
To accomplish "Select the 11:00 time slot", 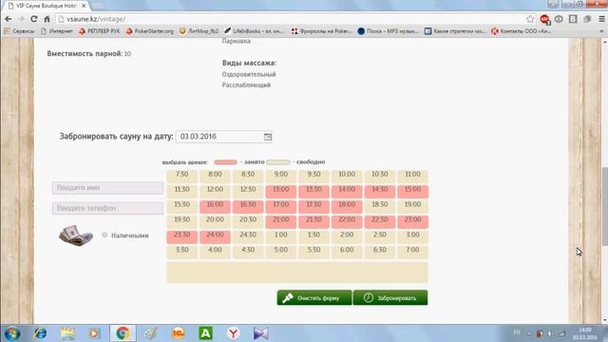I will pos(412,177).
